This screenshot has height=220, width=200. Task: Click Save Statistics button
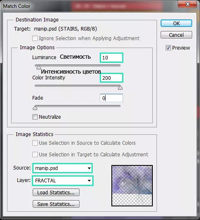coord(56,204)
